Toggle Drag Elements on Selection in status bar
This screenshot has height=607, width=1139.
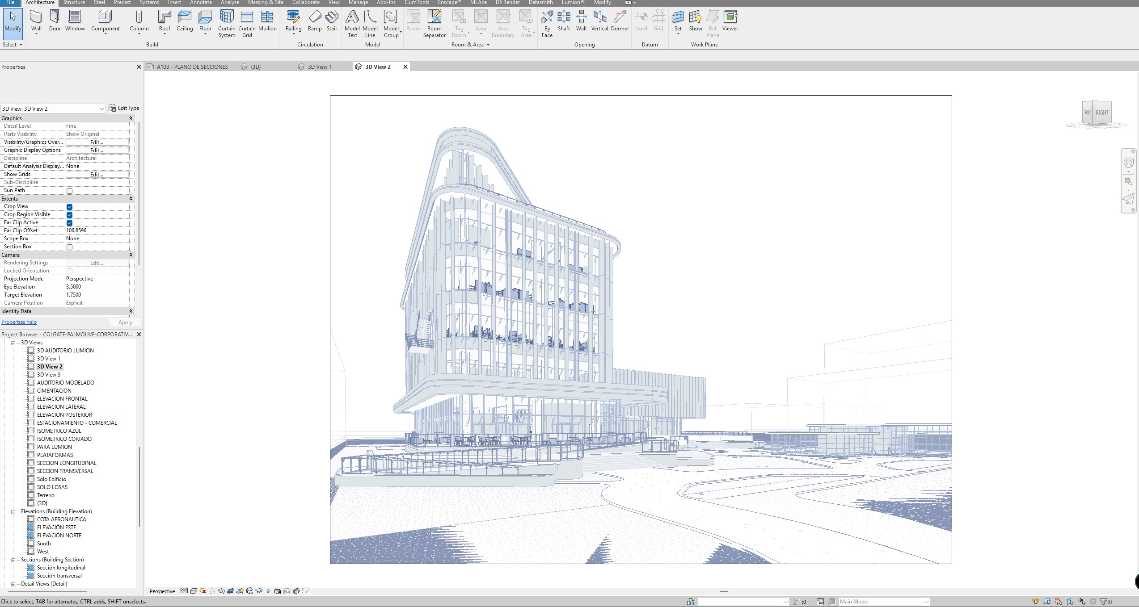[1082, 602]
